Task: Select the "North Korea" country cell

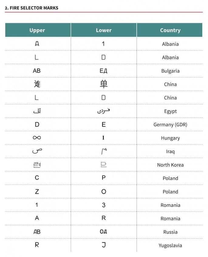Action: (x=170, y=165)
